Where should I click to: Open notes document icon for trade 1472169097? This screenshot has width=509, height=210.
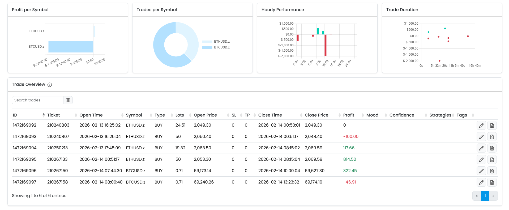click(492, 182)
